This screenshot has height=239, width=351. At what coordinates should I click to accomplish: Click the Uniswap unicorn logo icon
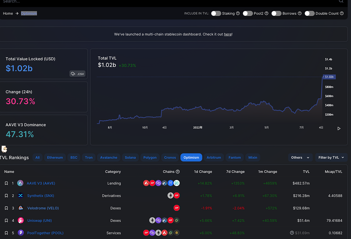click(x=21, y=220)
